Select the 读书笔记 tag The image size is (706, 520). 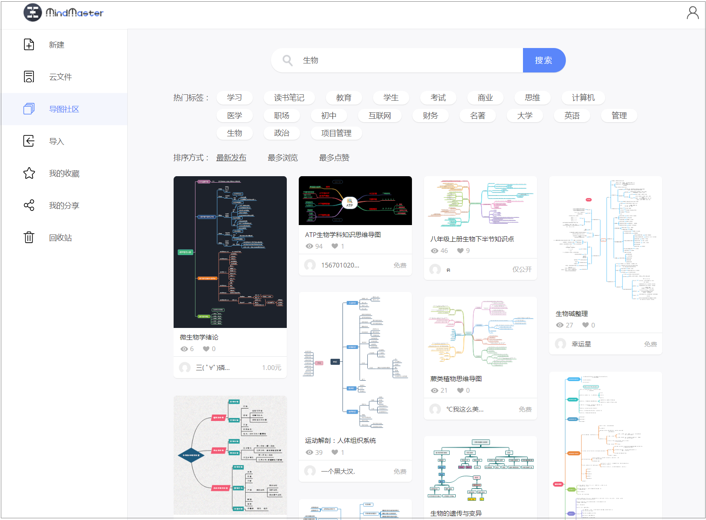(289, 98)
